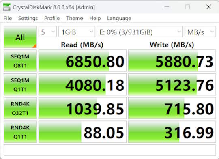Maximize the CrystalDiskMark window
219x159 pixels.
187,7
